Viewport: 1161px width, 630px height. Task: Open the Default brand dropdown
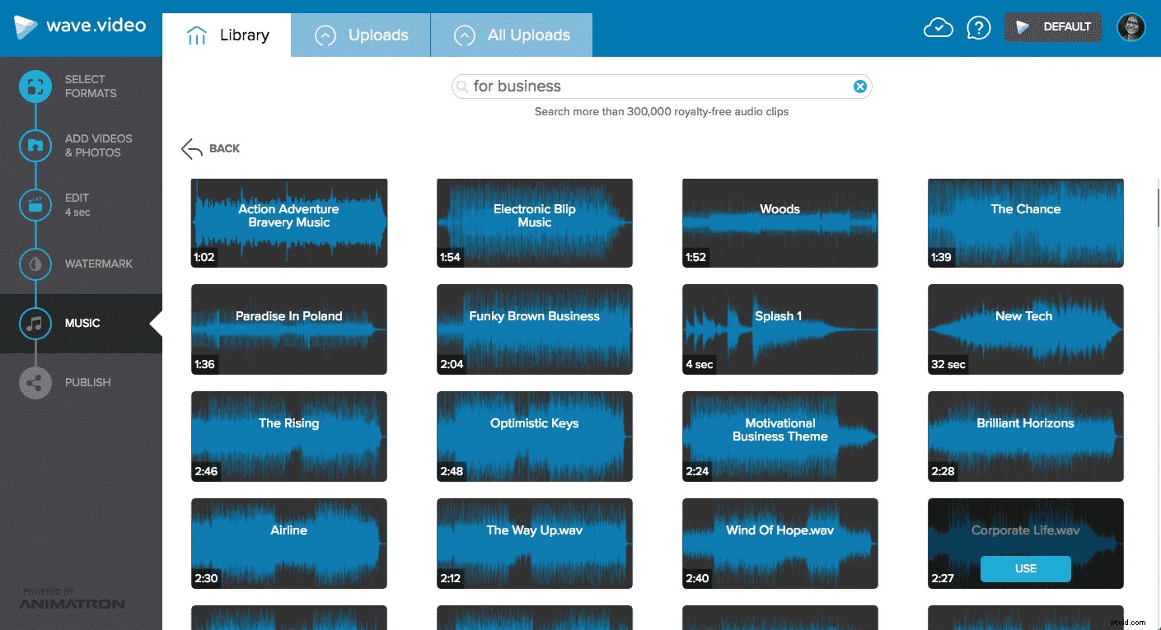point(1053,27)
